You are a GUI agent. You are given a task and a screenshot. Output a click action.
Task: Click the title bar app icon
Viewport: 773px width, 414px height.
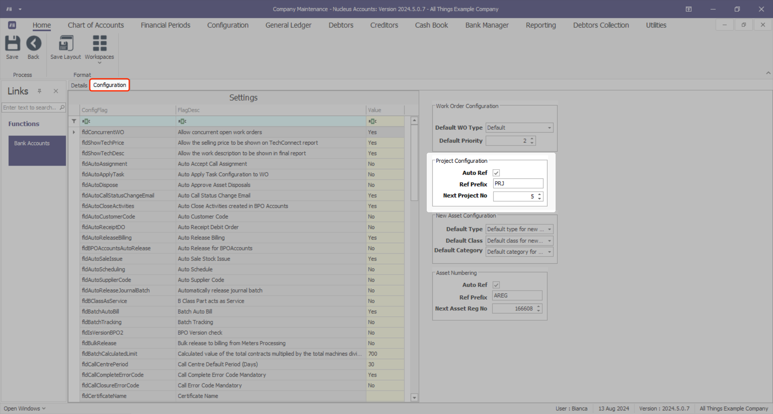(x=9, y=9)
